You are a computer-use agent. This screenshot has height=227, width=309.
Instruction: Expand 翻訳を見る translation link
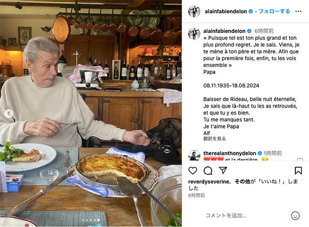[x=214, y=139]
